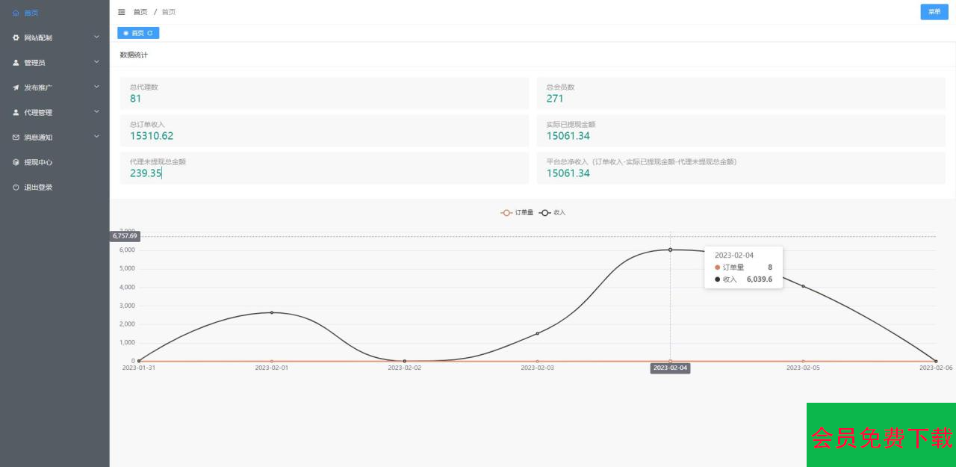Click the home icon in the sidebar
This screenshot has width=956, height=467.
click(x=16, y=13)
